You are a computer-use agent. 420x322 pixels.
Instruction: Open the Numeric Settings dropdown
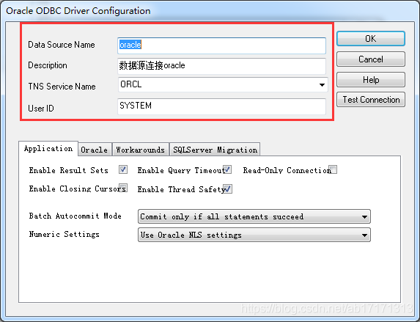point(254,235)
